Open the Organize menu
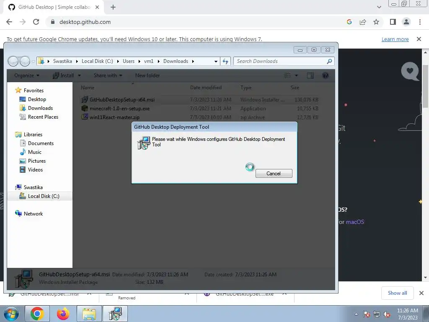This screenshot has height=322, width=429. click(26, 75)
